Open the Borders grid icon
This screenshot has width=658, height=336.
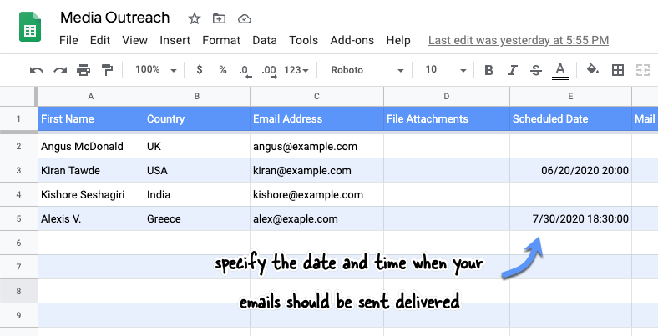pyautogui.click(x=618, y=70)
